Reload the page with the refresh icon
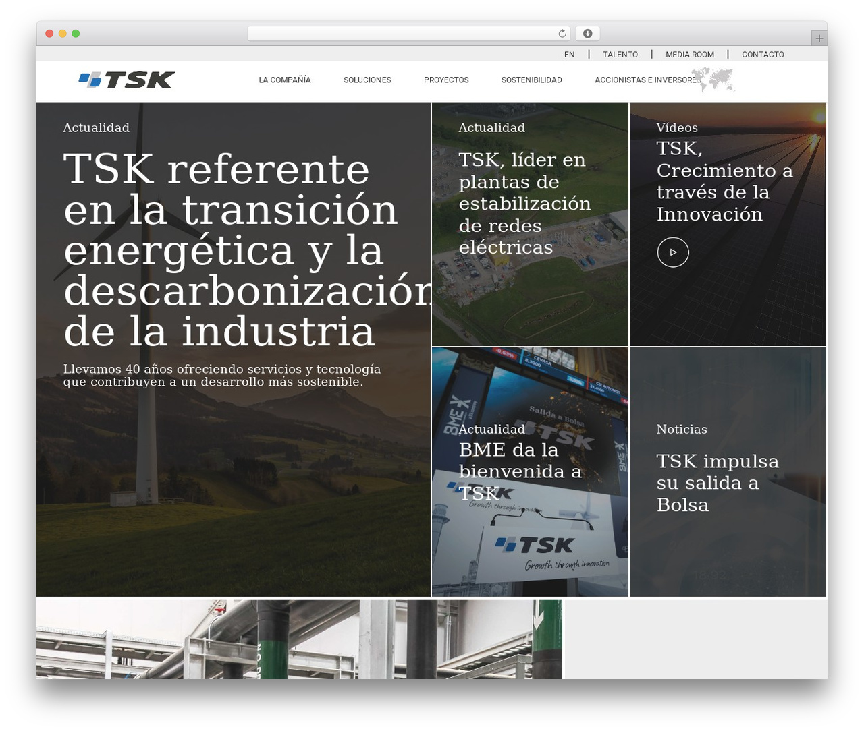The height and width of the screenshot is (731, 864). tap(562, 34)
